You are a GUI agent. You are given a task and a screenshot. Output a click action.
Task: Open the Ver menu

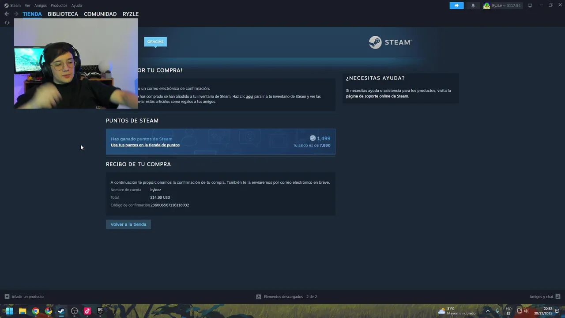[27, 5]
